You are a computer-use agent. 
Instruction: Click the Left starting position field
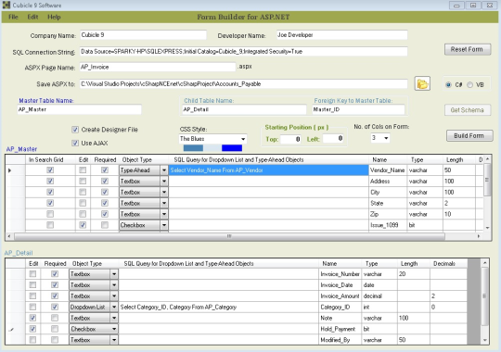click(x=333, y=139)
